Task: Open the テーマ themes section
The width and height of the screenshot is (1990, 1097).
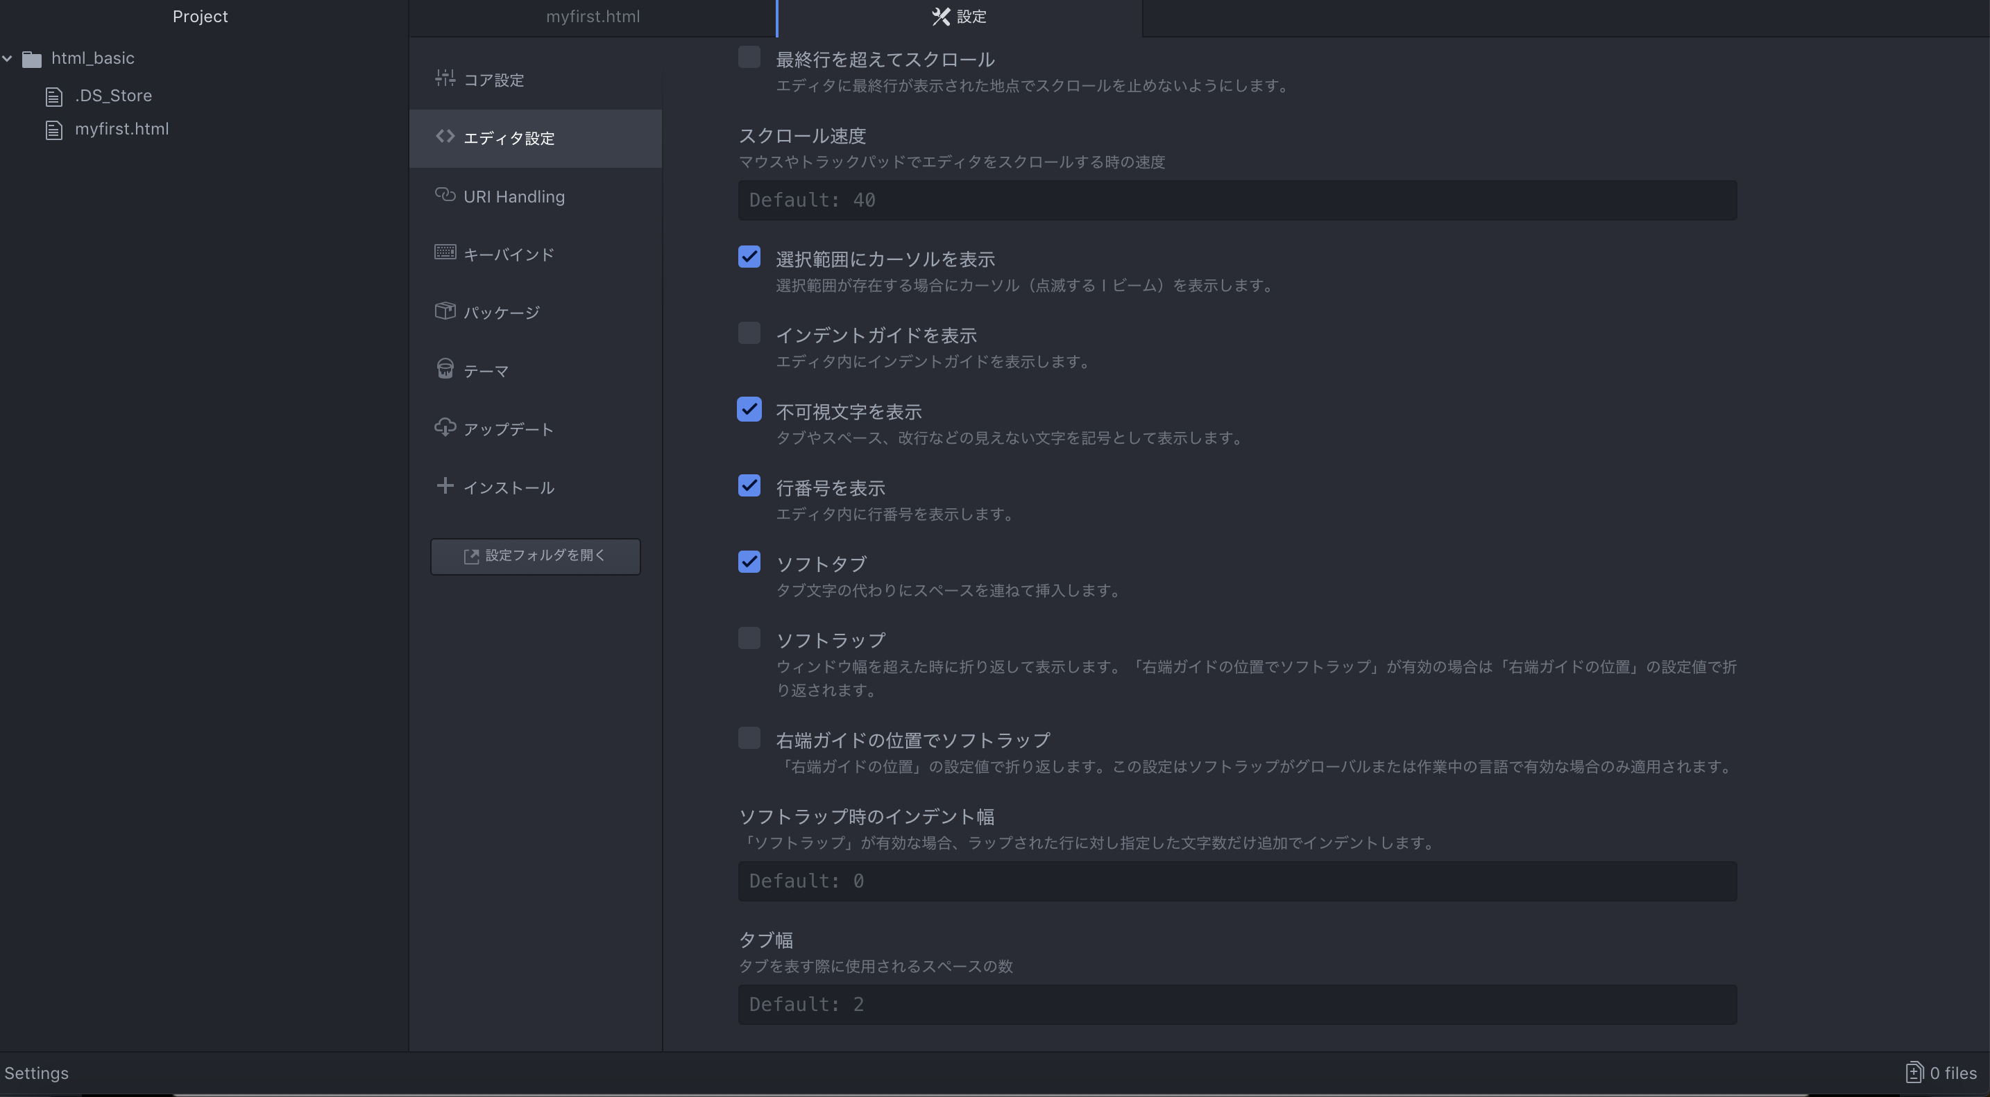Action: pos(486,370)
